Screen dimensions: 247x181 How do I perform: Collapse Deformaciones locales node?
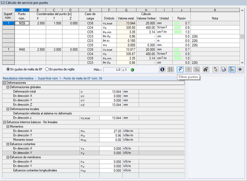coord(8,109)
